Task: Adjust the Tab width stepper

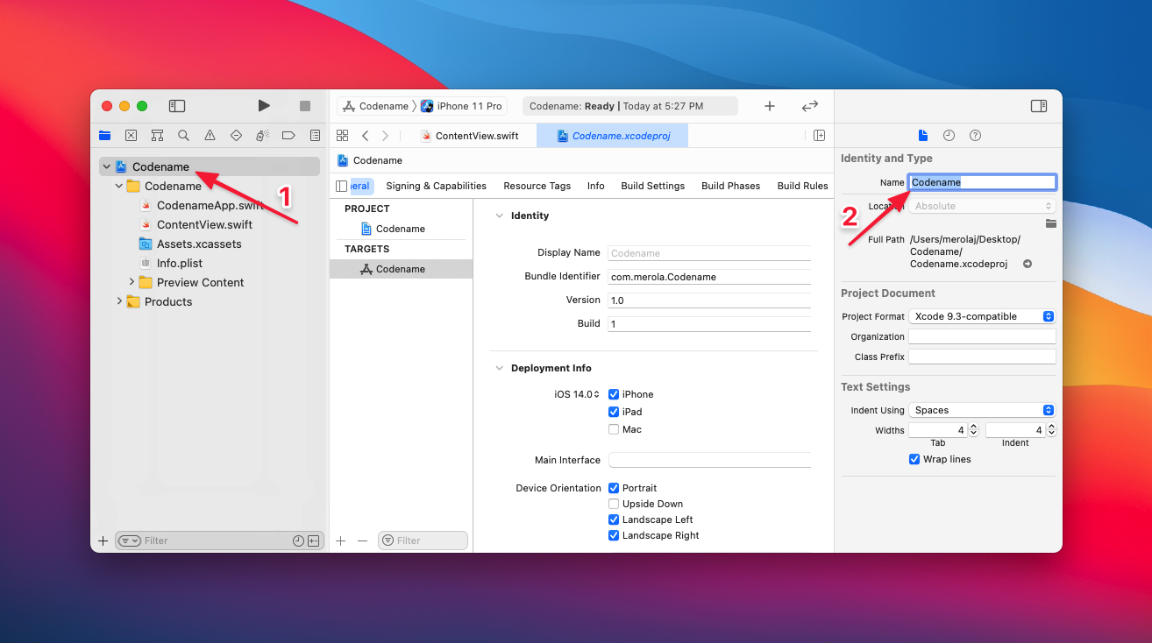Action: [974, 430]
